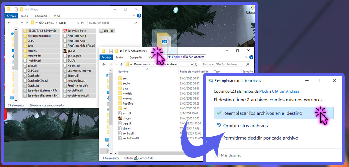This screenshot has height=167, width=349.
Task: Select the (ESSENTIALS README) folder
Action: [41, 31]
